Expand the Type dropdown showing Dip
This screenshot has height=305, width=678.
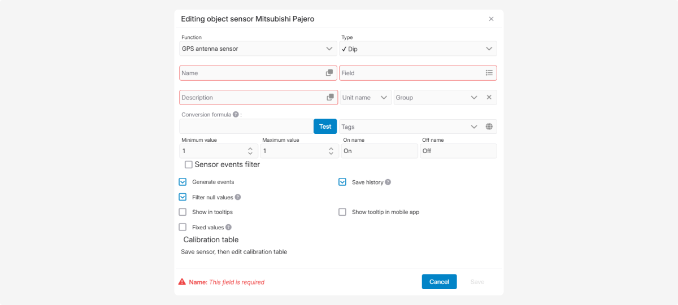coord(418,49)
